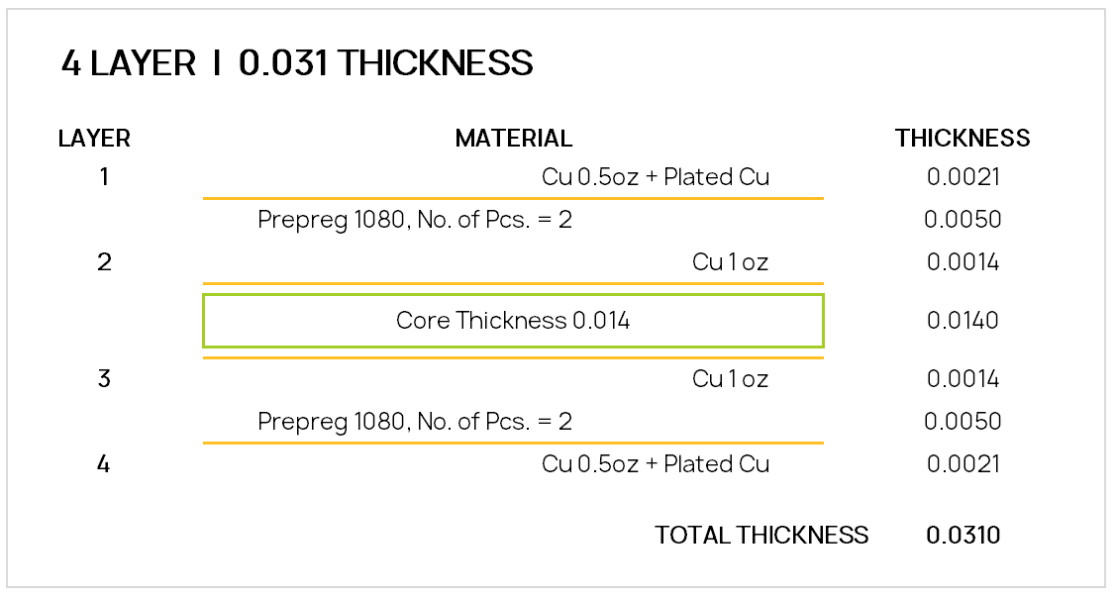The height and width of the screenshot is (598, 1115).
Task: Select layer number 2
Action: [104, 262]
